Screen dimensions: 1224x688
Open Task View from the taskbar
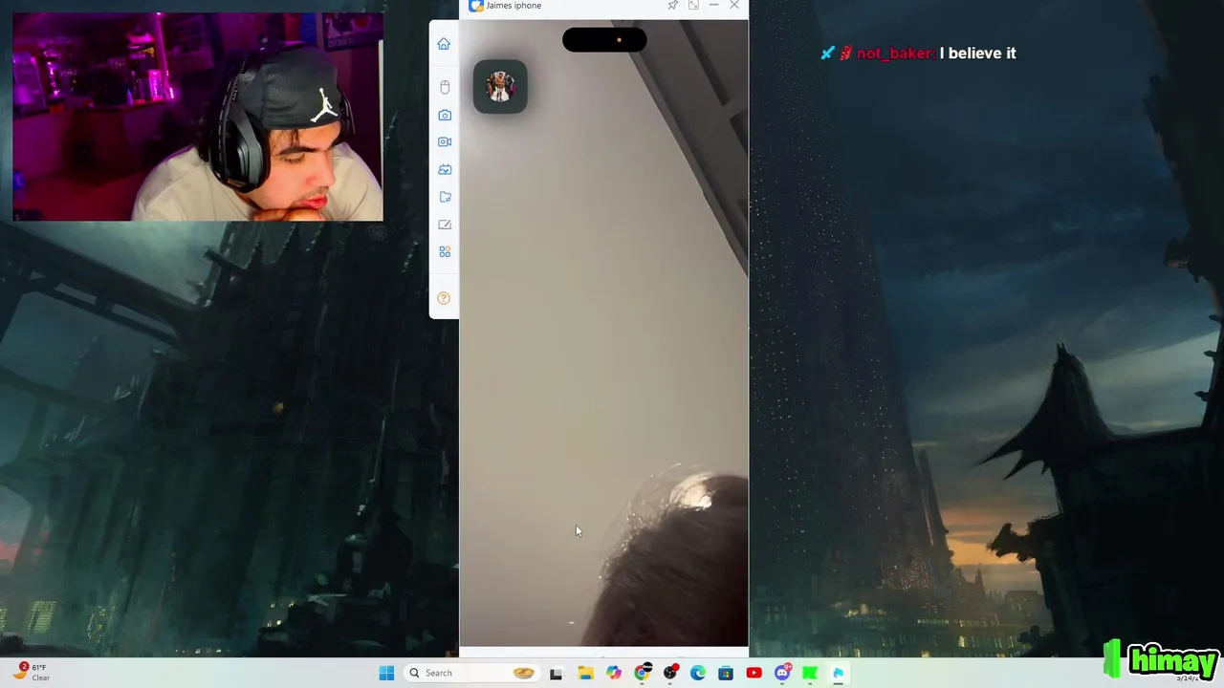[x=556, y=673]
